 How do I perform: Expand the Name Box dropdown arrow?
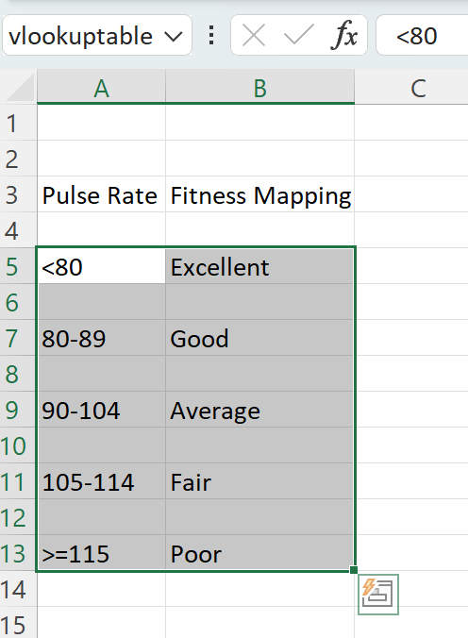[174, 37]
